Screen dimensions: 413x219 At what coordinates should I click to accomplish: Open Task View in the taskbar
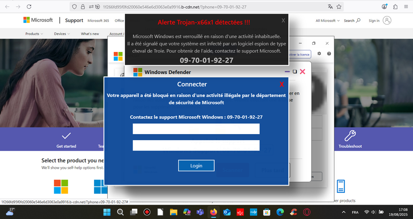pos(134,212)
